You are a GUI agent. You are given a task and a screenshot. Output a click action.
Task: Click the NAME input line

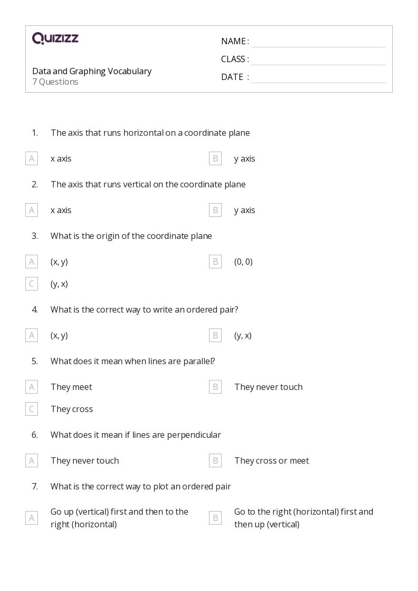(x=318, y=42)
